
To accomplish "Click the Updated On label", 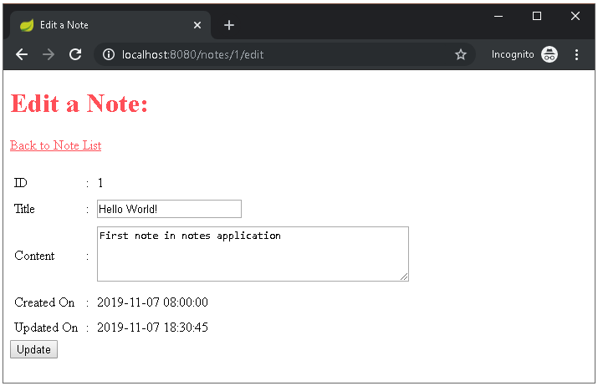I will 46,328.
